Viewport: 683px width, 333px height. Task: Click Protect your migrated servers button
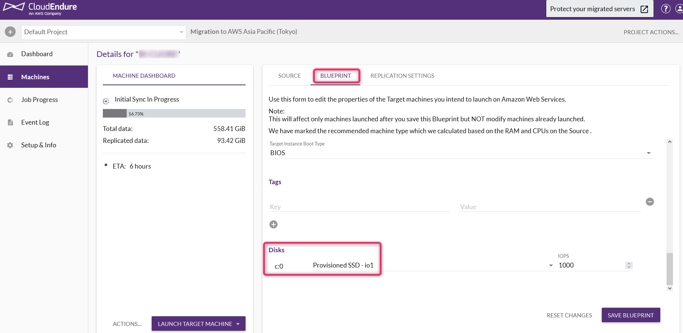(x=600, y=9)
